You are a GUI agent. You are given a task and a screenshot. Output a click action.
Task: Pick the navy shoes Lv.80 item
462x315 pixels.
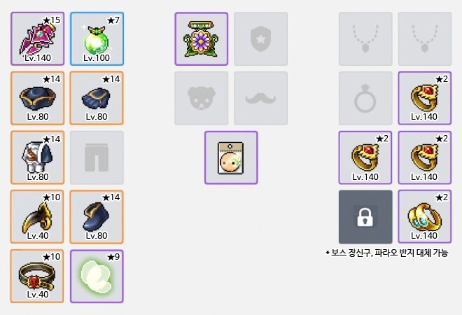pos(97,216)
